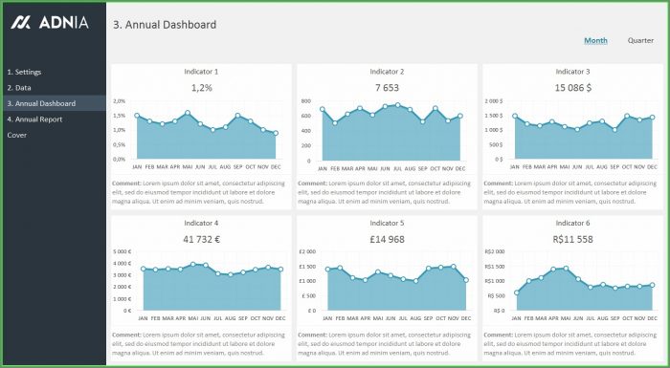Screen dimensions: 670x368
Task: Click the 41 732 € value
Action: click(202, 240)
